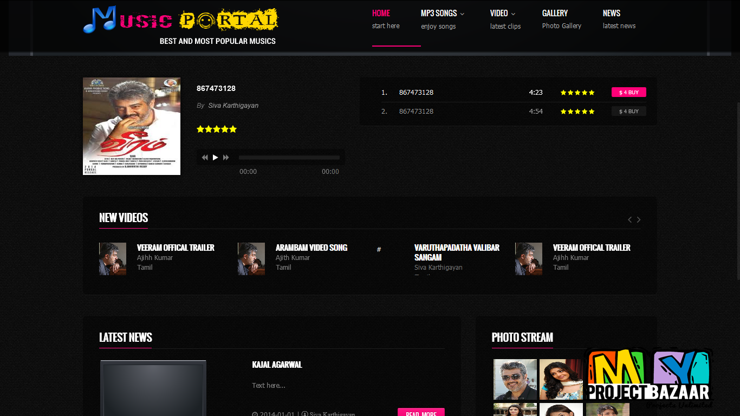The width and height of the screenshot is (740, 416).
Task: Open Varuthapadatha Valibar Sangam video link
Action: tap(456, 252)
